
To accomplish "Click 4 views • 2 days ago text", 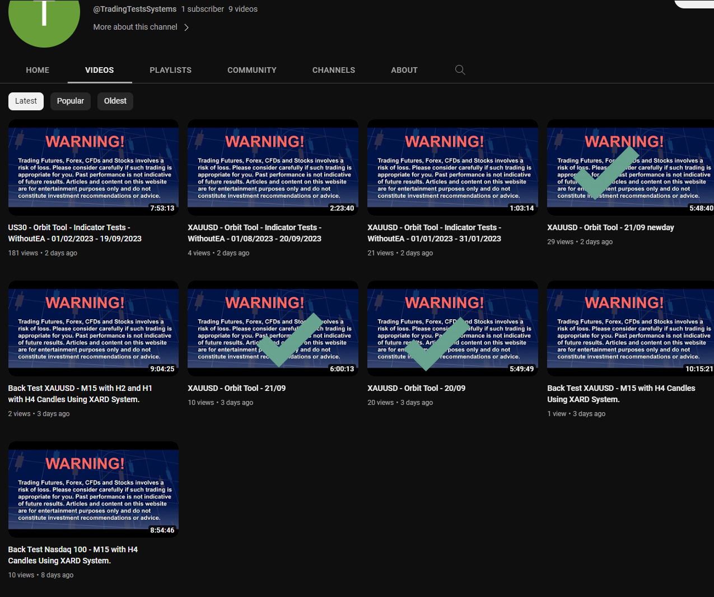I will (x=218, y=253).
